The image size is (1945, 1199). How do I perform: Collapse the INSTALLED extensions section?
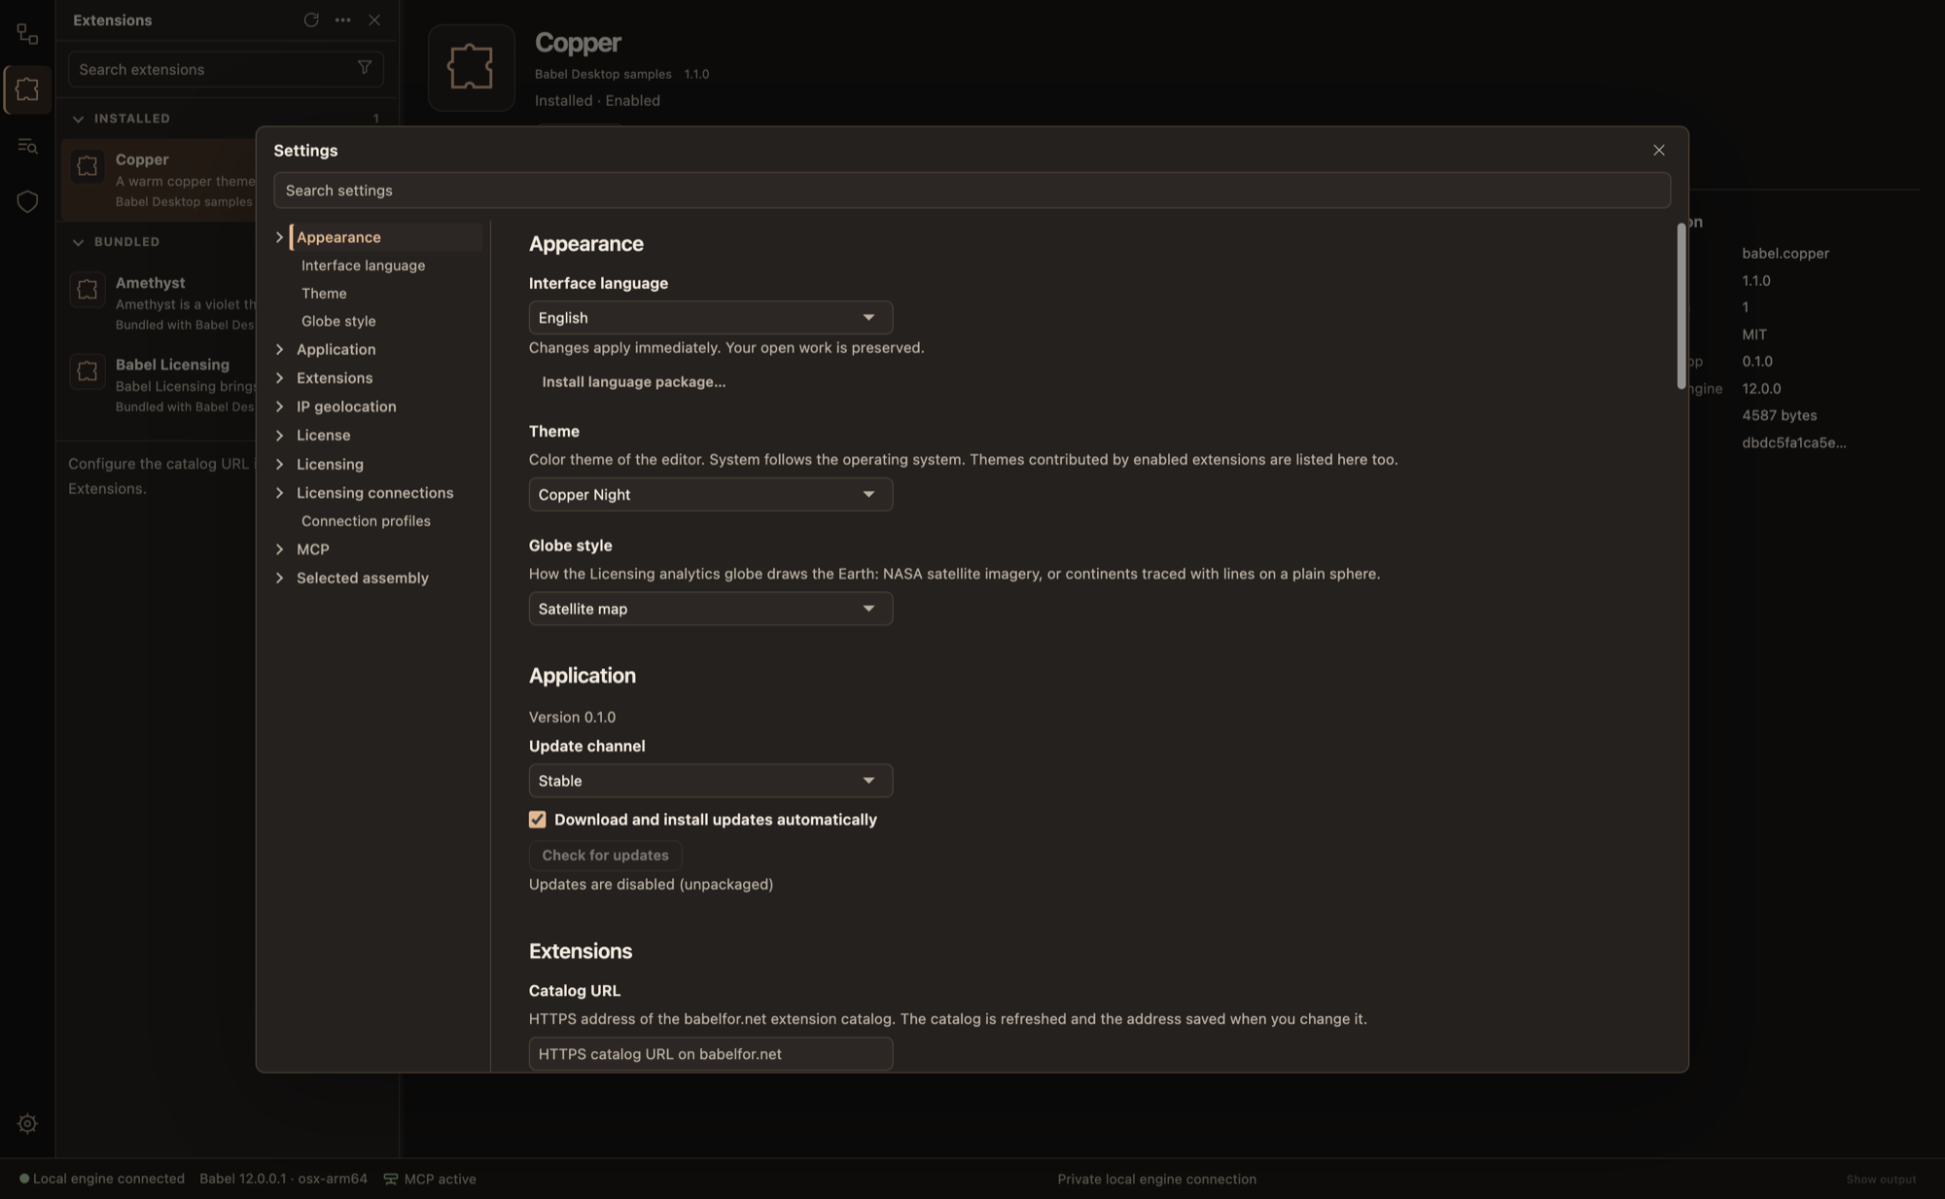click(78, 119)
